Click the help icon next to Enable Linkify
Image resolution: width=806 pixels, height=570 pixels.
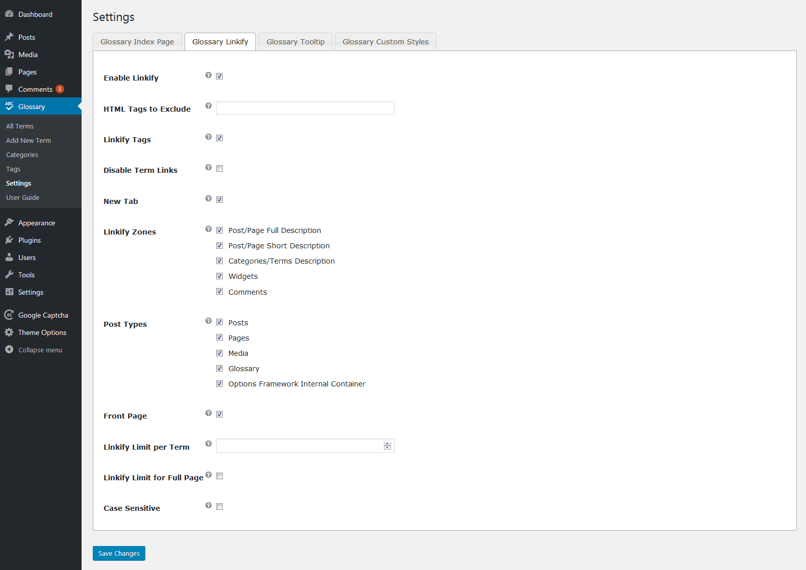coord(209,75)
